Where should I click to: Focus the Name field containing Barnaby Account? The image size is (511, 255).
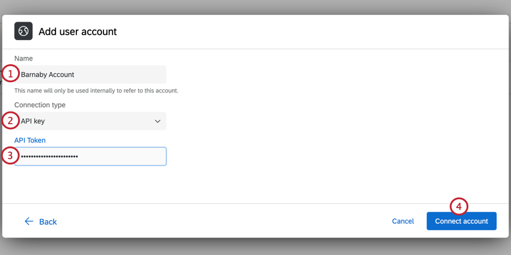90,74
